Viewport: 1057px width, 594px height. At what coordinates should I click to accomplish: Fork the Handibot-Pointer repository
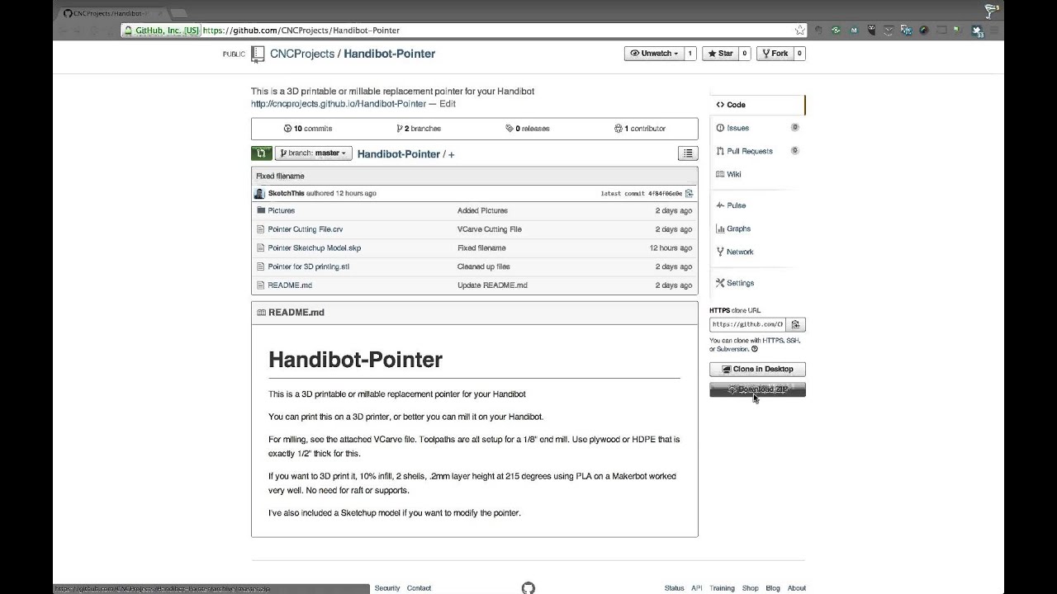[775, 54]
